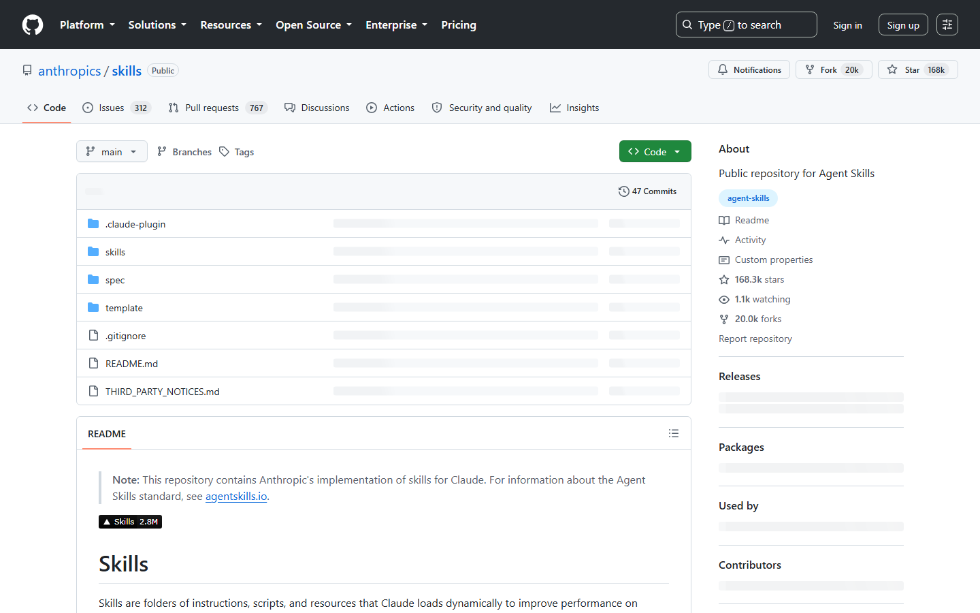Click the .gitignore file icon
The image size is (980, 613).
point(93,335)
